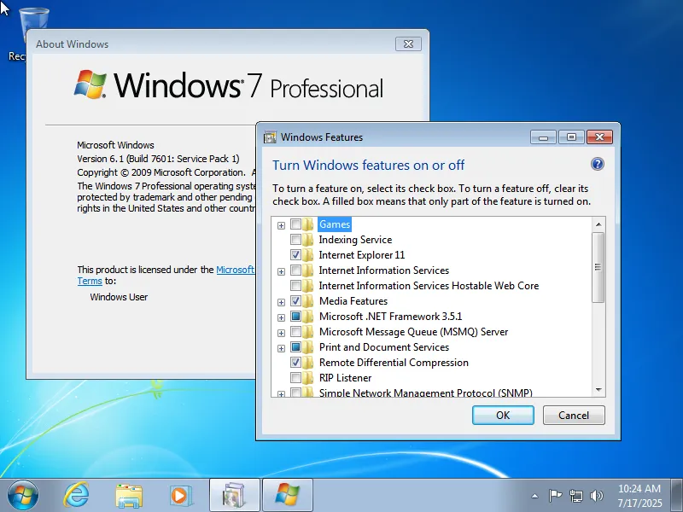Click the Games folder icon
Screen dimensions: 683x512
tap(308, 224)
